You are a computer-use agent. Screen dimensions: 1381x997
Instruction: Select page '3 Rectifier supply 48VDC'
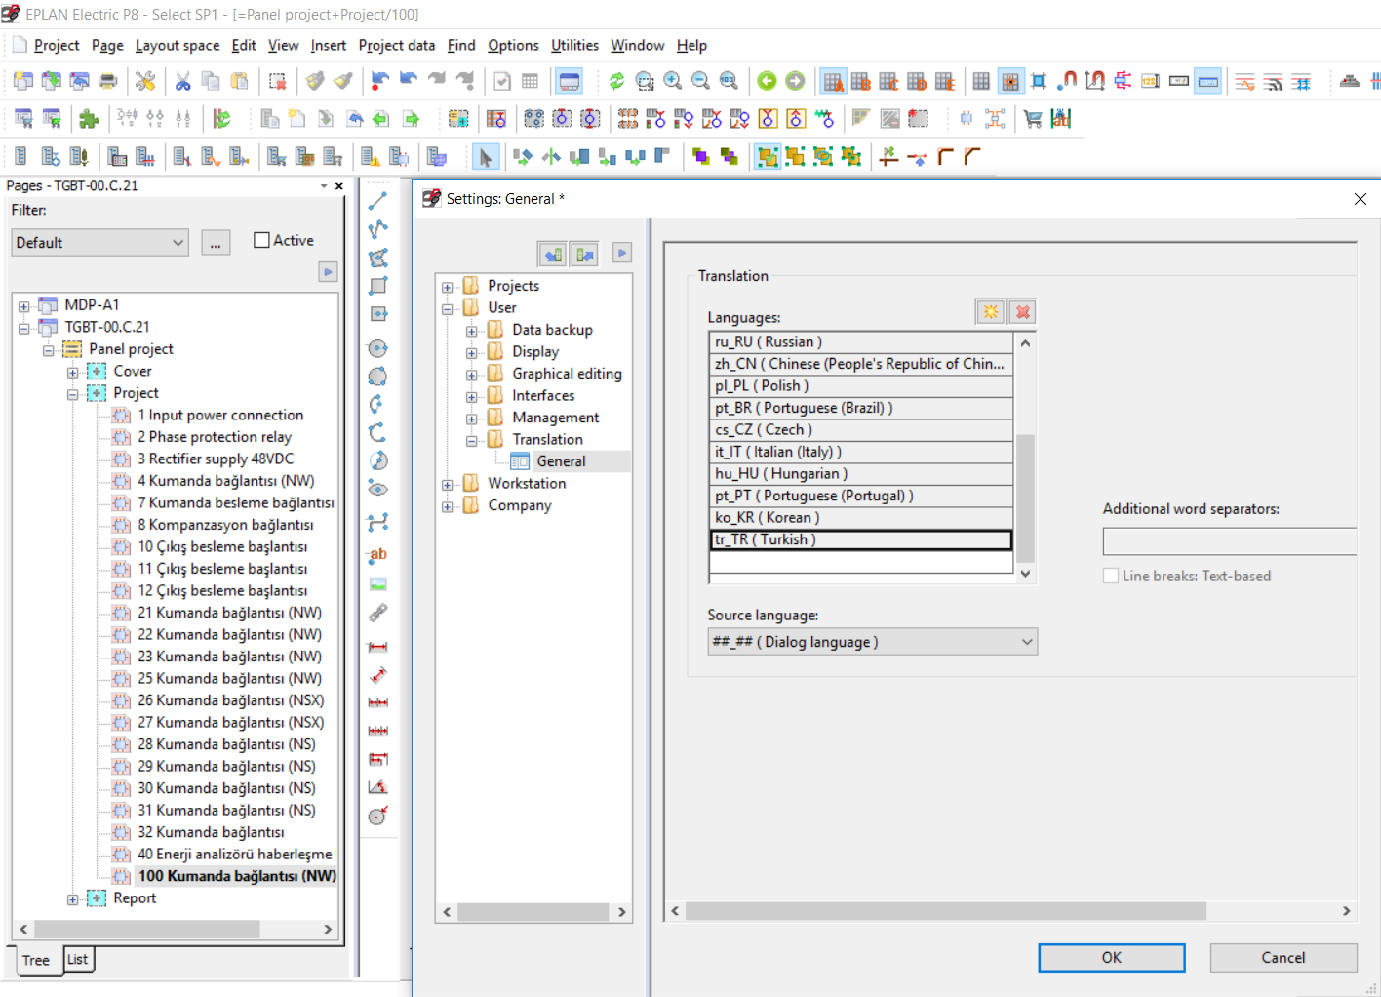pos(216,459)
